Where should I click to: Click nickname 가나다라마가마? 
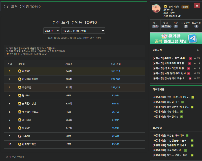pos(30,79)
